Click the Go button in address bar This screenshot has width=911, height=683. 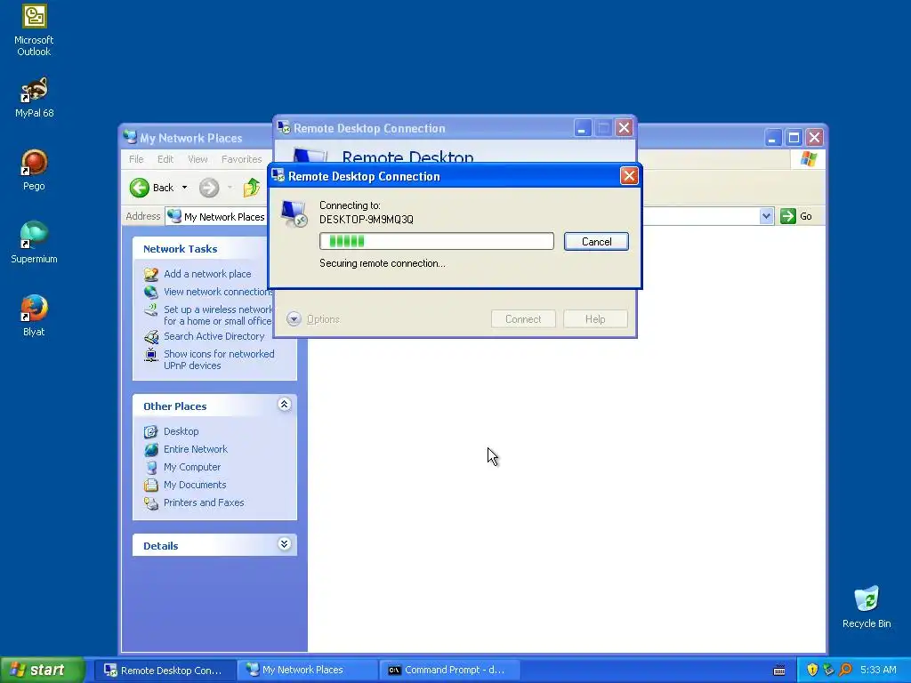click(796, 216)
